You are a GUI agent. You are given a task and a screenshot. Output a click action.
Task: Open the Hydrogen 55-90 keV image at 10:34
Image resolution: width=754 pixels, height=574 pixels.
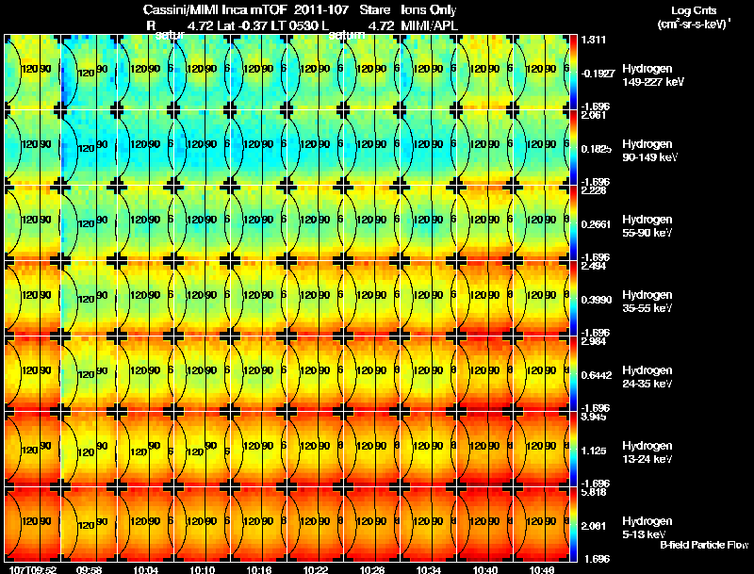(x=429, y=223)
